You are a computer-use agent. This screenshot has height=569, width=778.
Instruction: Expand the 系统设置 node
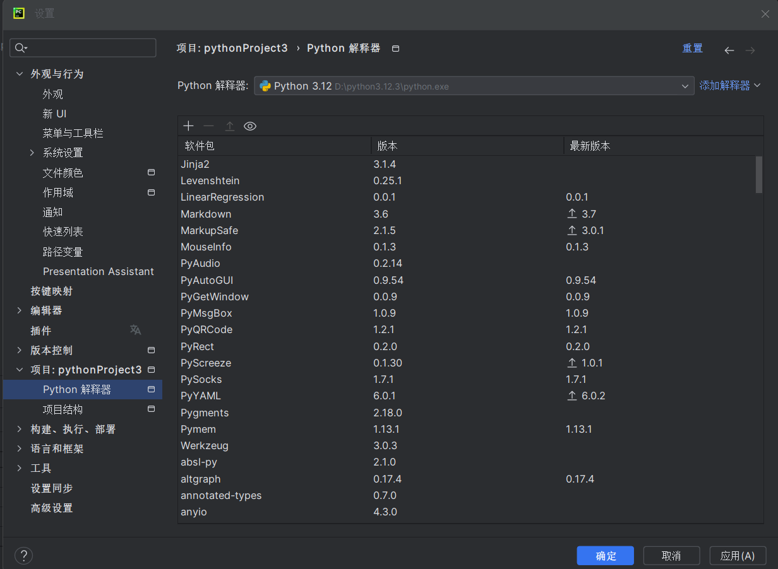32,153
